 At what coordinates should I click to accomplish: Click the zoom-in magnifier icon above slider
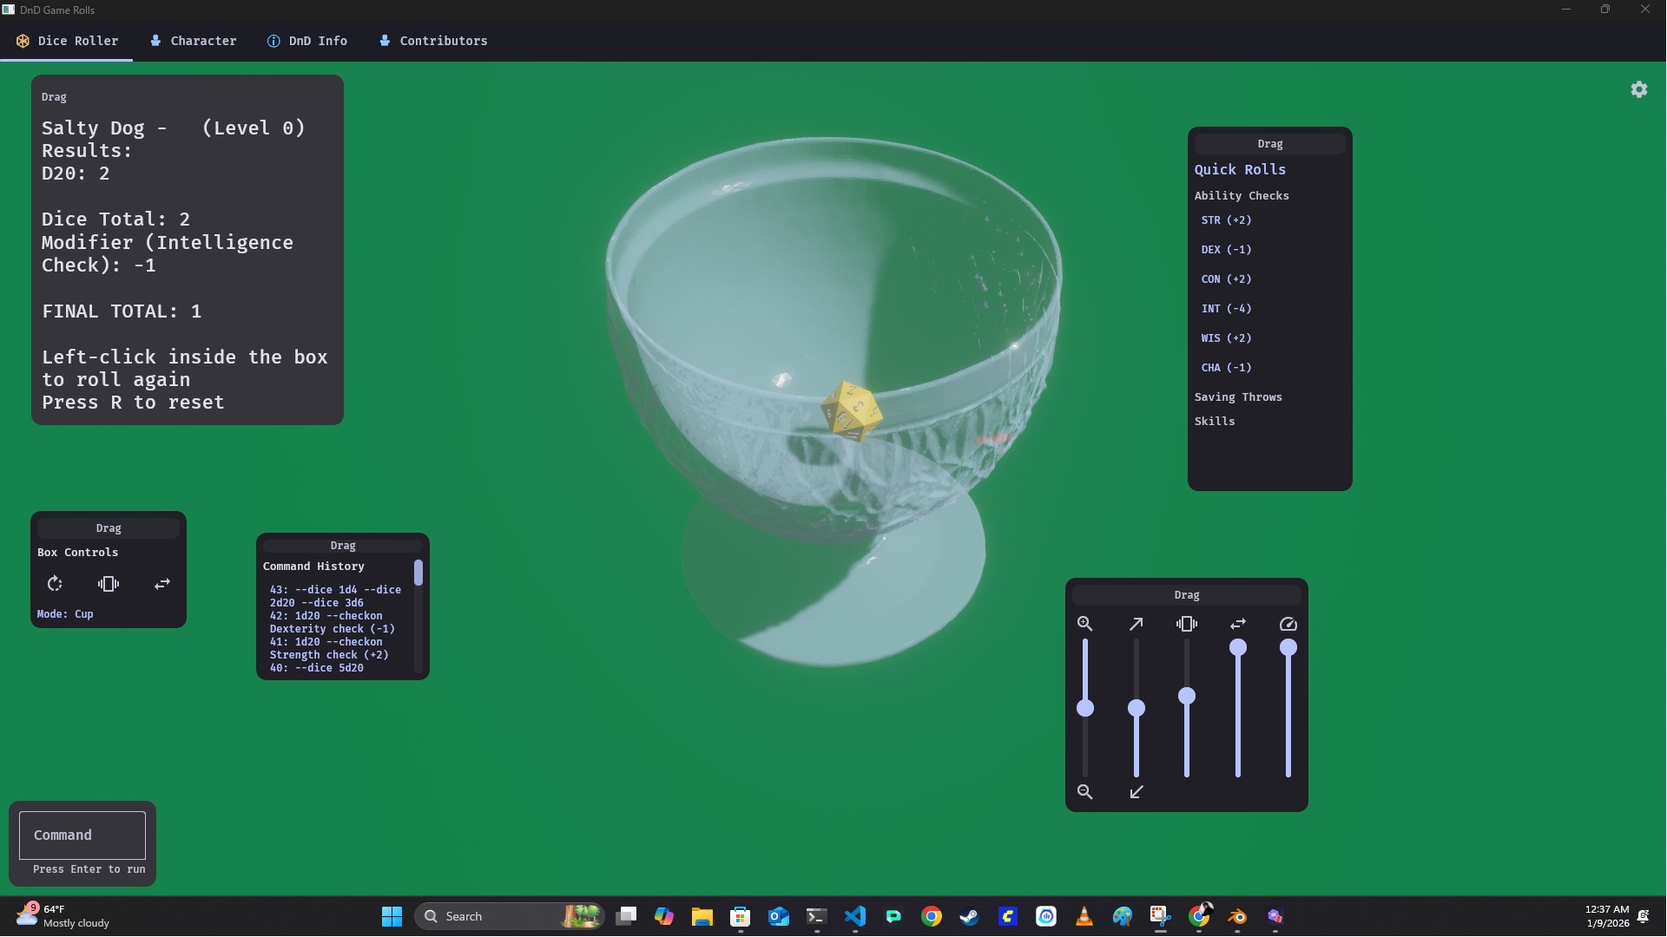[1084, 624]
